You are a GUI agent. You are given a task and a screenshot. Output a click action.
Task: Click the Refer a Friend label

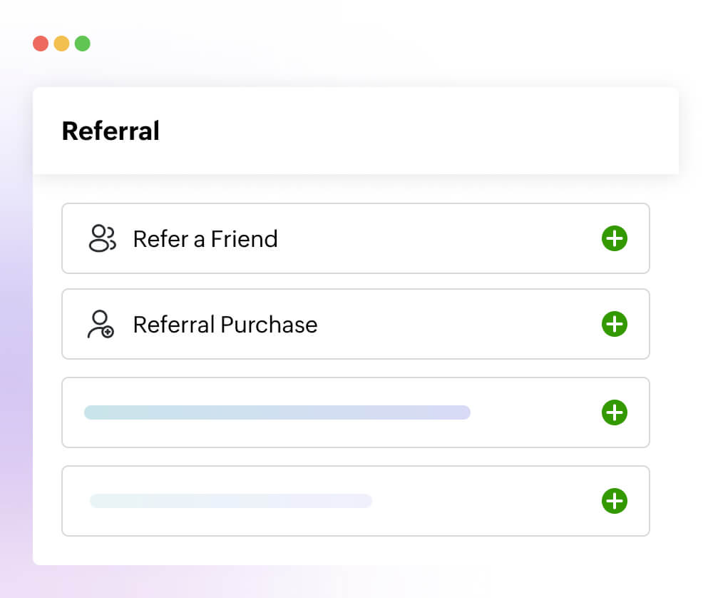coord(205,239)
